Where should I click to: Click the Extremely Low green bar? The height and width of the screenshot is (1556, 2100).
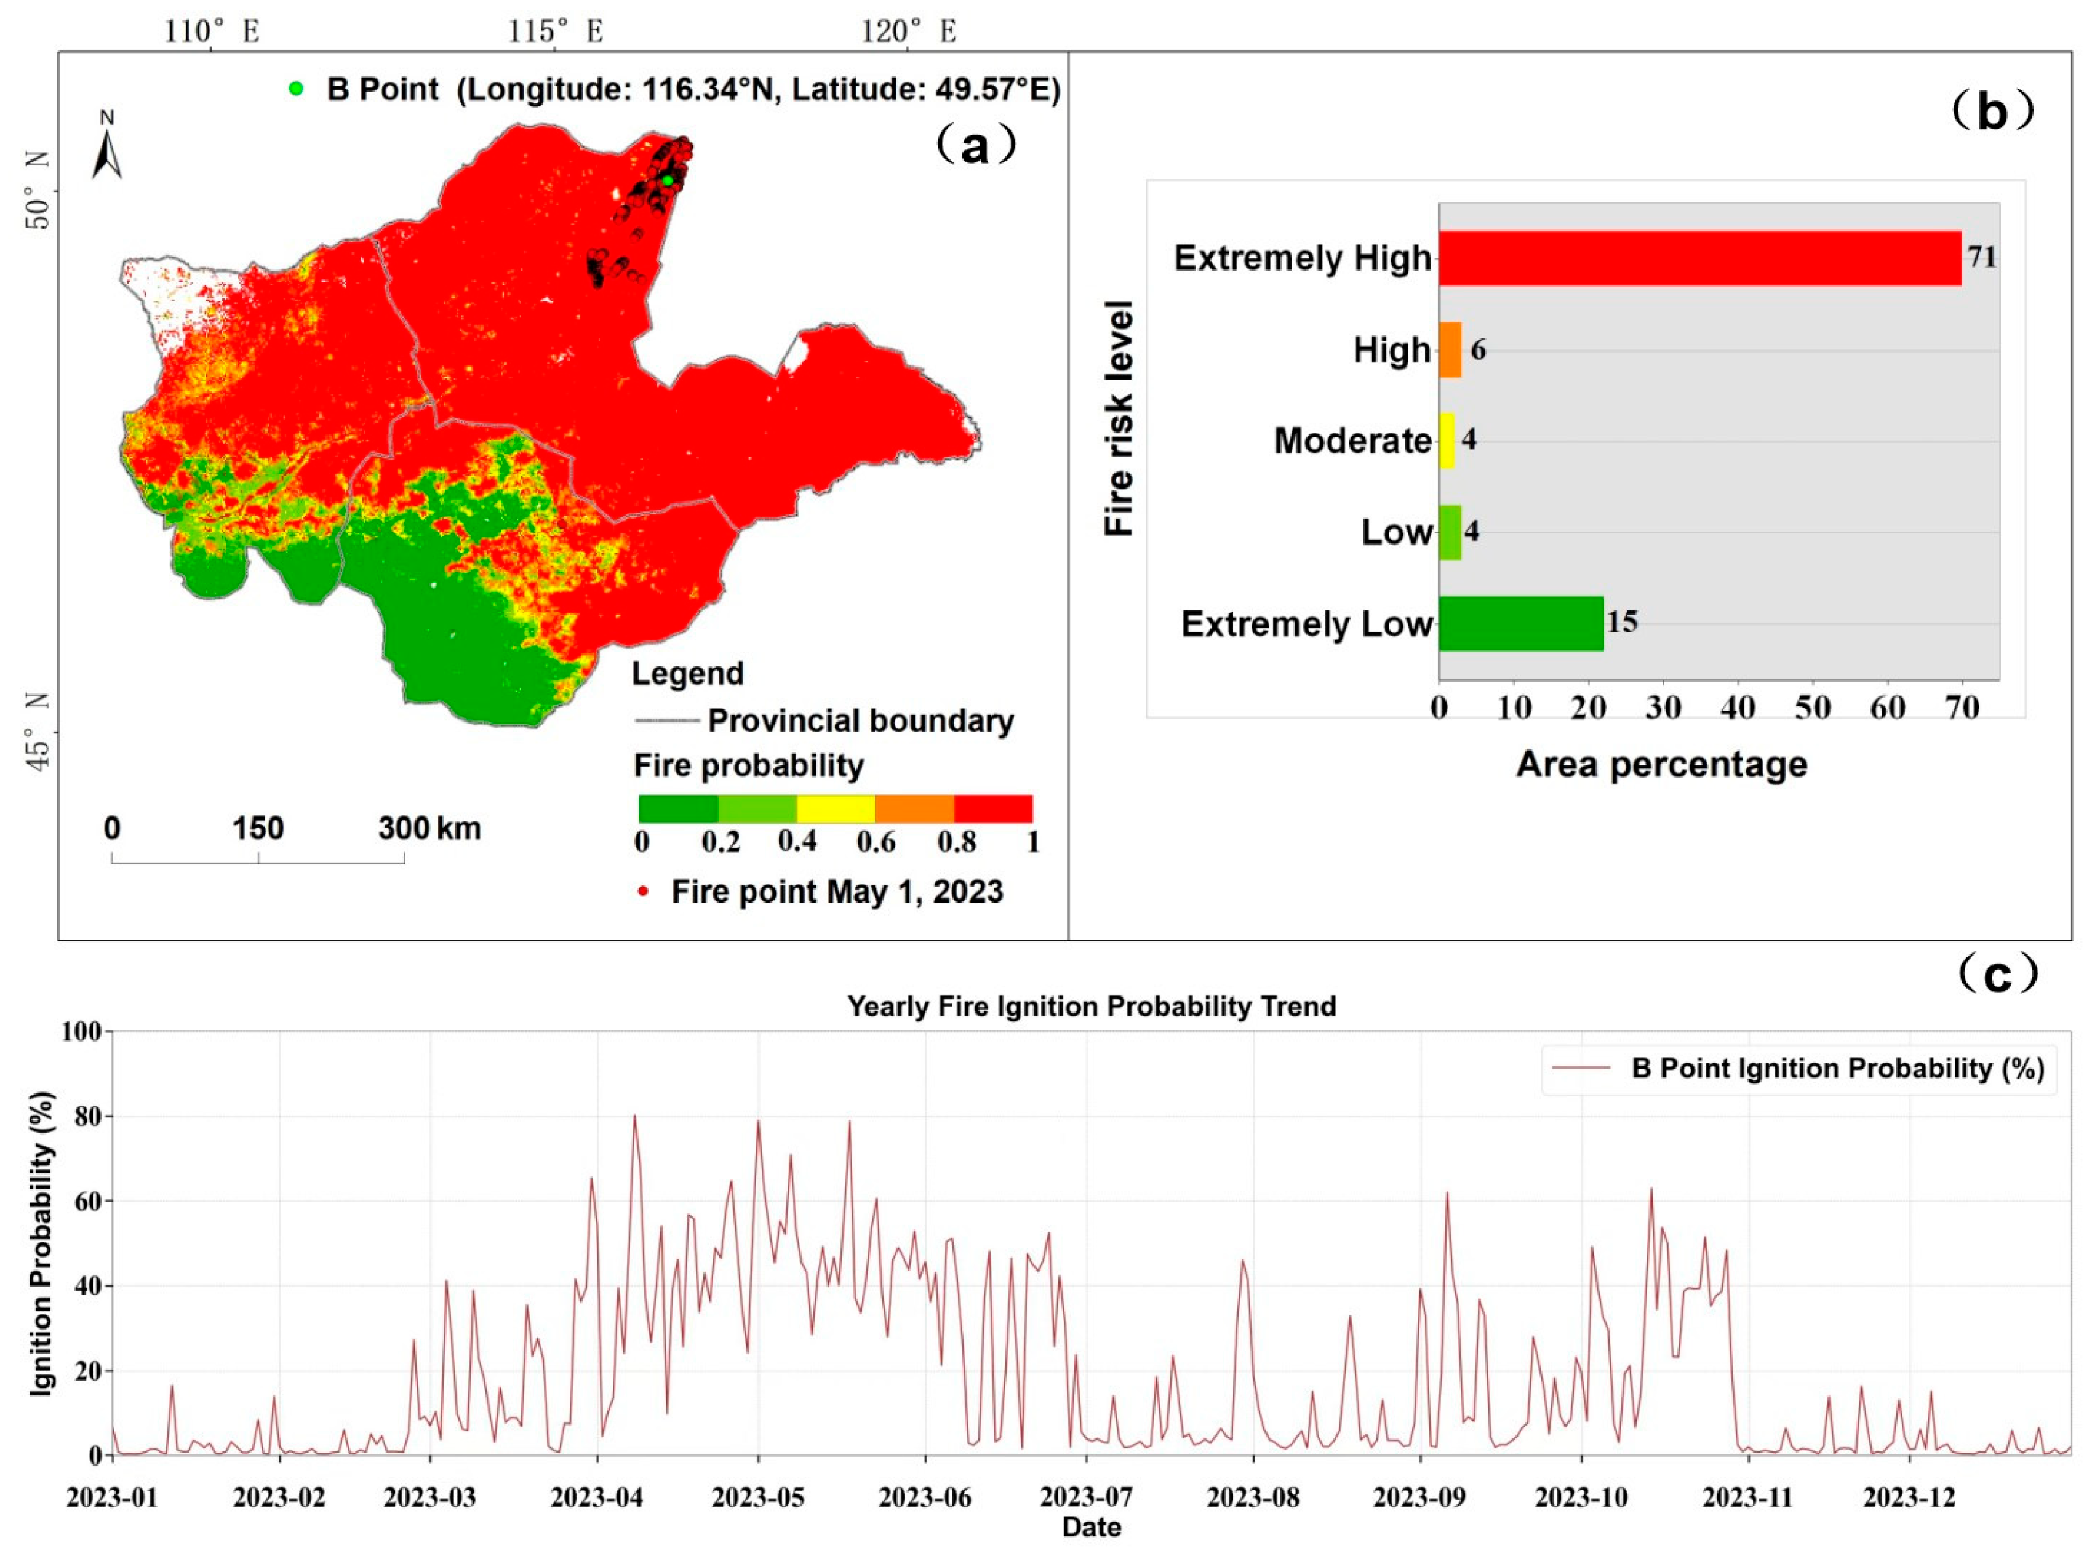point(1521,623)
